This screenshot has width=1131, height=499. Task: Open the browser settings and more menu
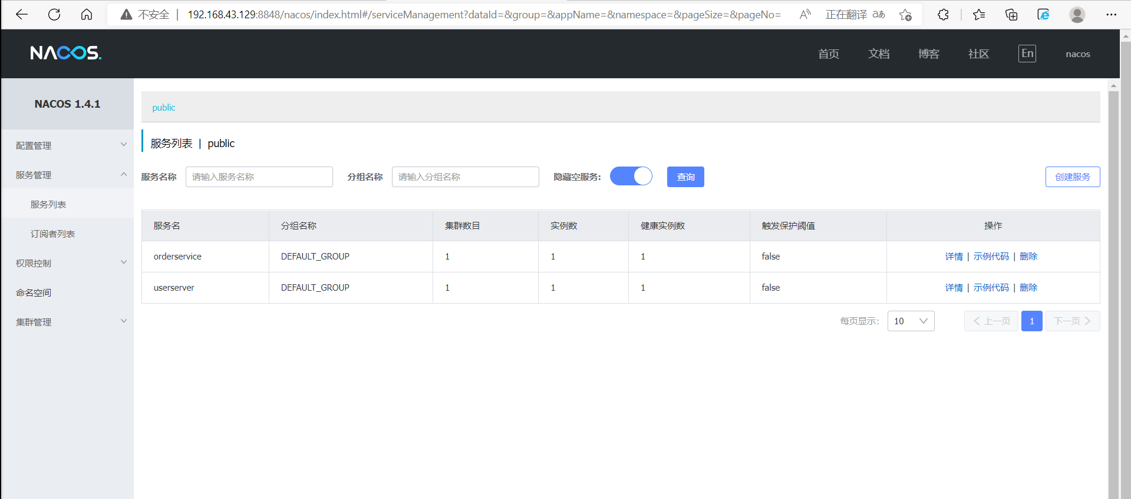click(1112, 14)
